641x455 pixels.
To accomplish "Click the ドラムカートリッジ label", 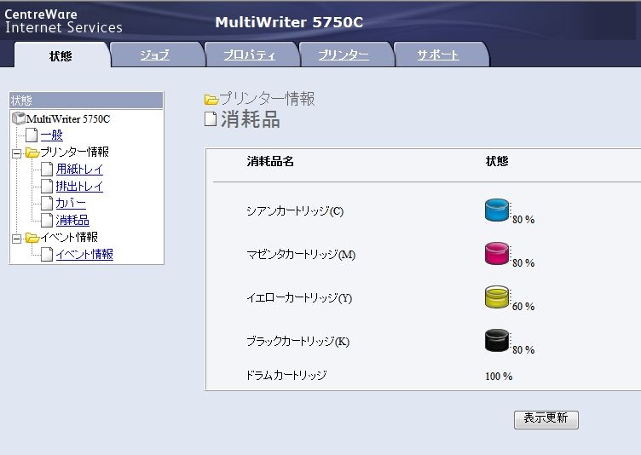I will [x=286, y=375].
